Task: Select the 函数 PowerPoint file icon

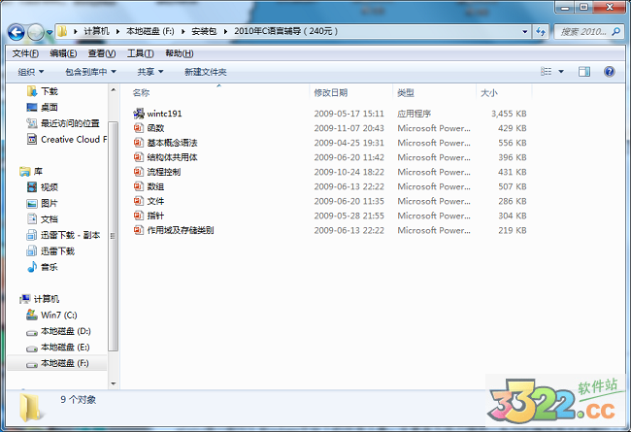Action: (139, 128)
